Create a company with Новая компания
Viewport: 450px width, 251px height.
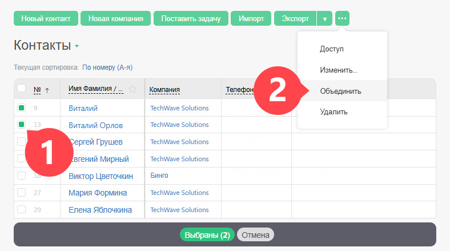click(x=116, y=18)
